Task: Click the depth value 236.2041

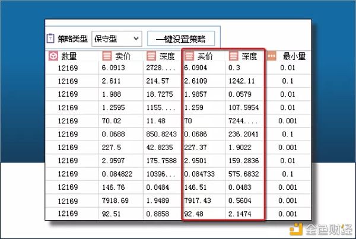Action: point(244,134)
